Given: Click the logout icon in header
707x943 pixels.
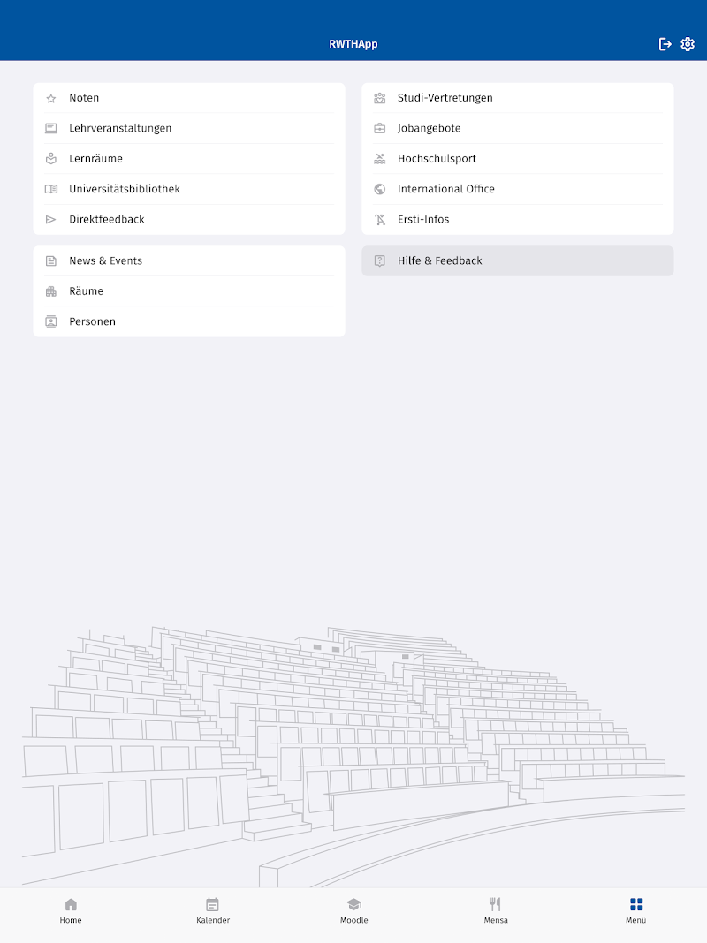Looking at the screenshot, I should tap(665, 44).
